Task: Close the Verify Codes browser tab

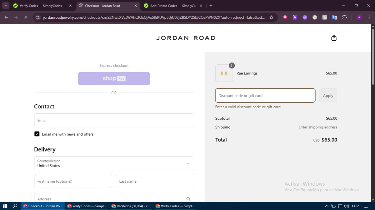Action: click(x=70, y=6)
